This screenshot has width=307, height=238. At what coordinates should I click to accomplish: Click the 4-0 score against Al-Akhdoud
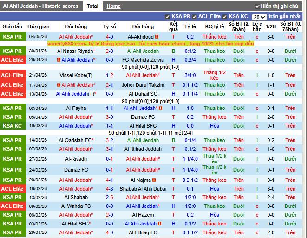(x=110, y=37)
